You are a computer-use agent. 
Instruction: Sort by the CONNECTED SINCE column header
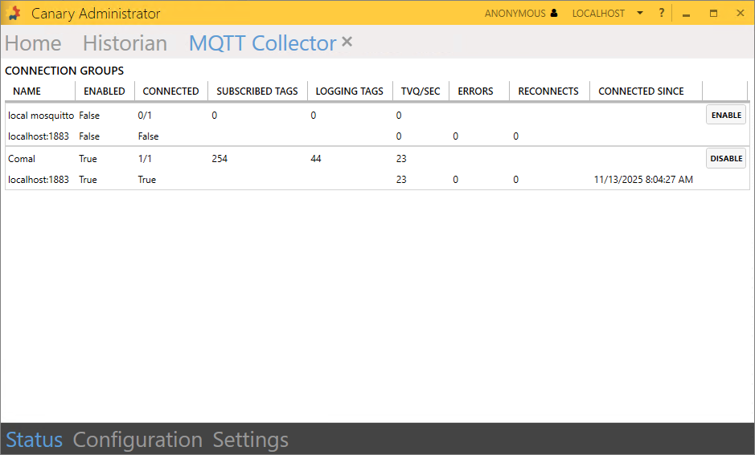(x=641, y=91)
